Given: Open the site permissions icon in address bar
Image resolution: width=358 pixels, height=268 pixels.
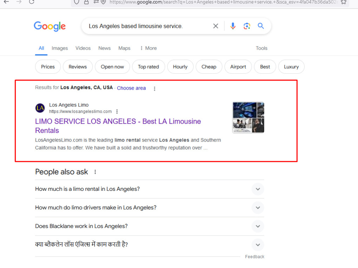Looking at the screenshot, I should pyautogui.click(x=96, y=2).
